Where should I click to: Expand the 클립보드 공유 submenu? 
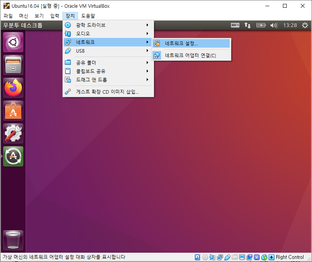click(107, 71)
